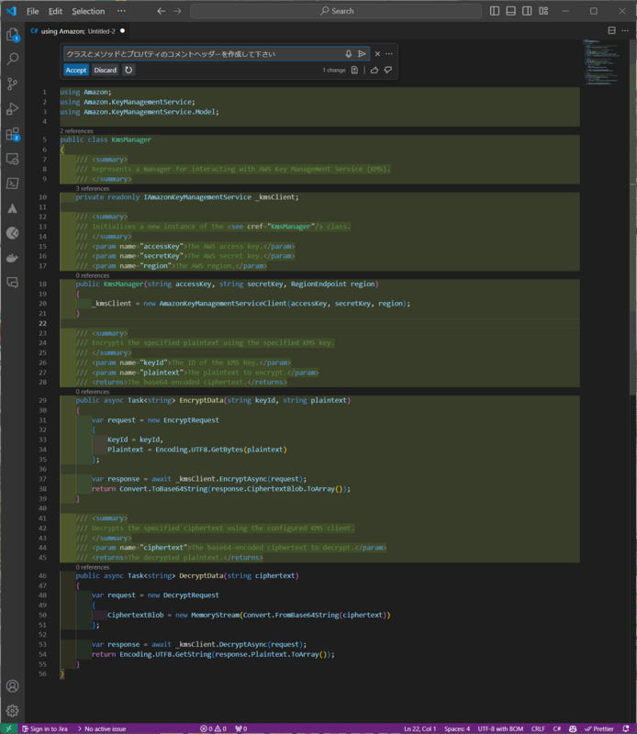Open the terminal-style panel icon in activity bar
Screen dimensions: 637x734
[13, 183]
